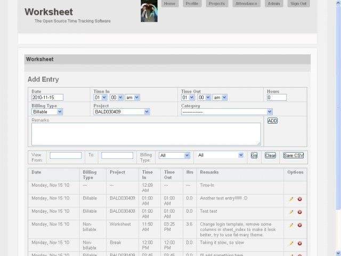The height and width of the screenshot is (256, 341).
Task: Click the ADD button
Action: click(272, 121)
